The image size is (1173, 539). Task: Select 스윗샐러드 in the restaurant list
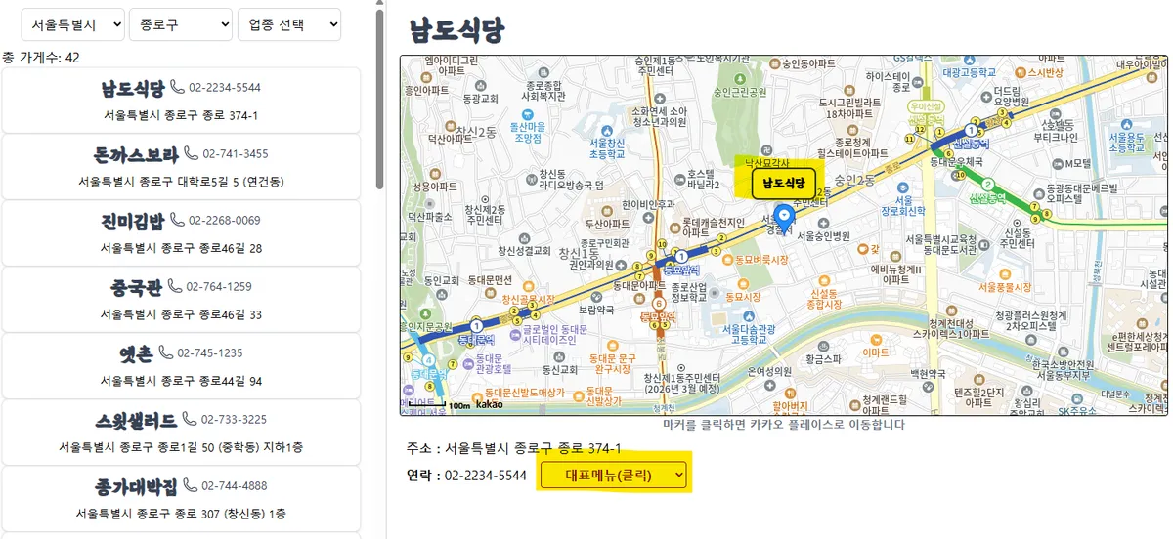[182, 432]
